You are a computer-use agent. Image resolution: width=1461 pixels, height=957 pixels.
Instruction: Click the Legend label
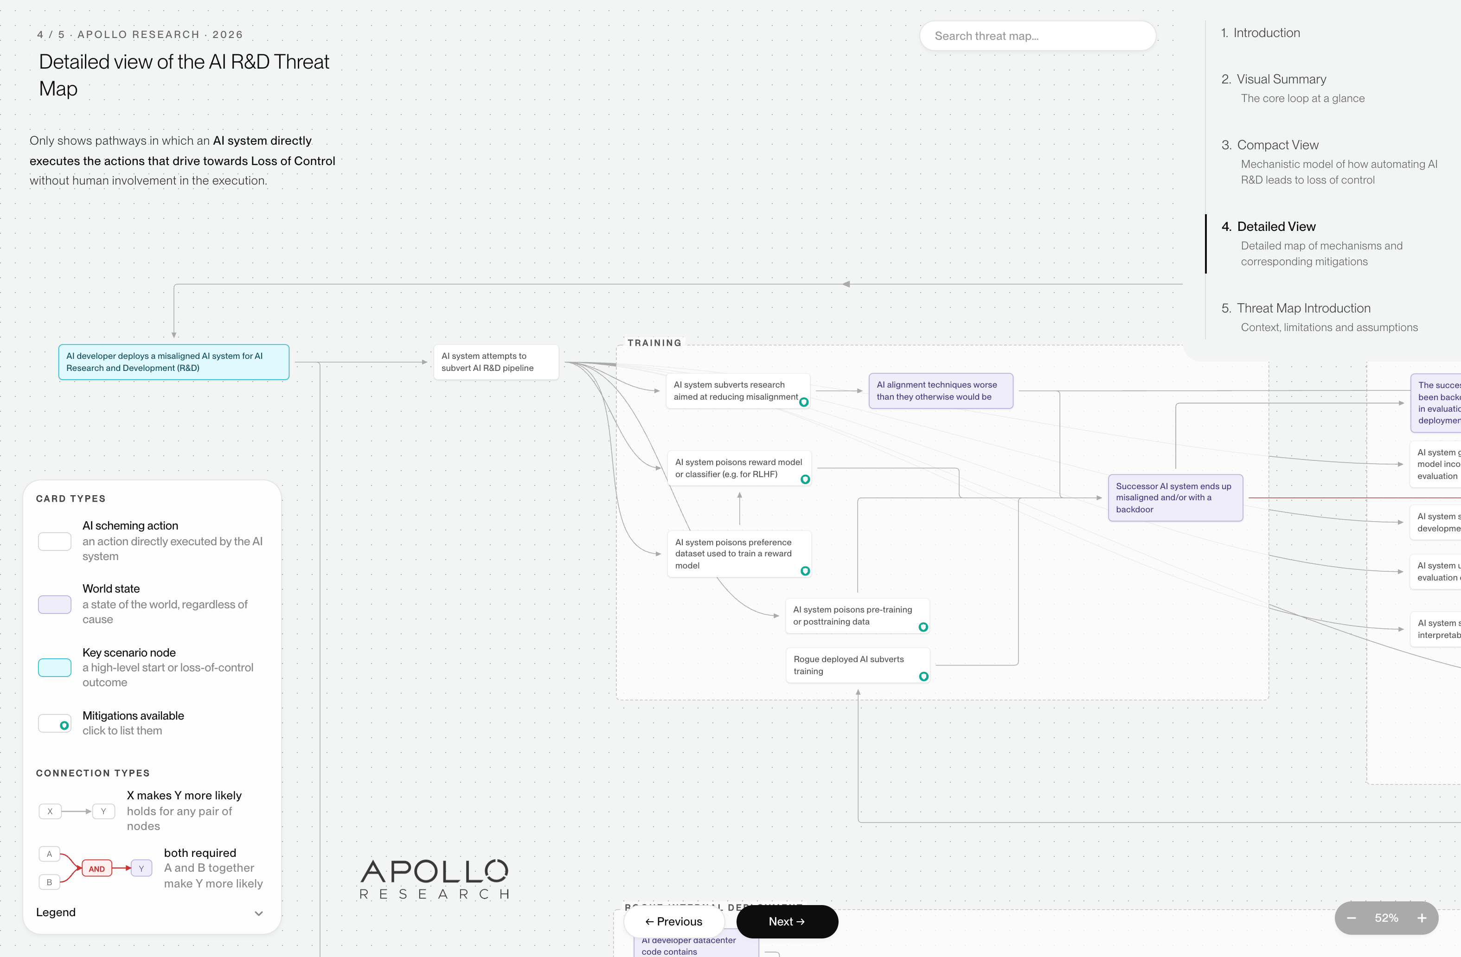56,912
